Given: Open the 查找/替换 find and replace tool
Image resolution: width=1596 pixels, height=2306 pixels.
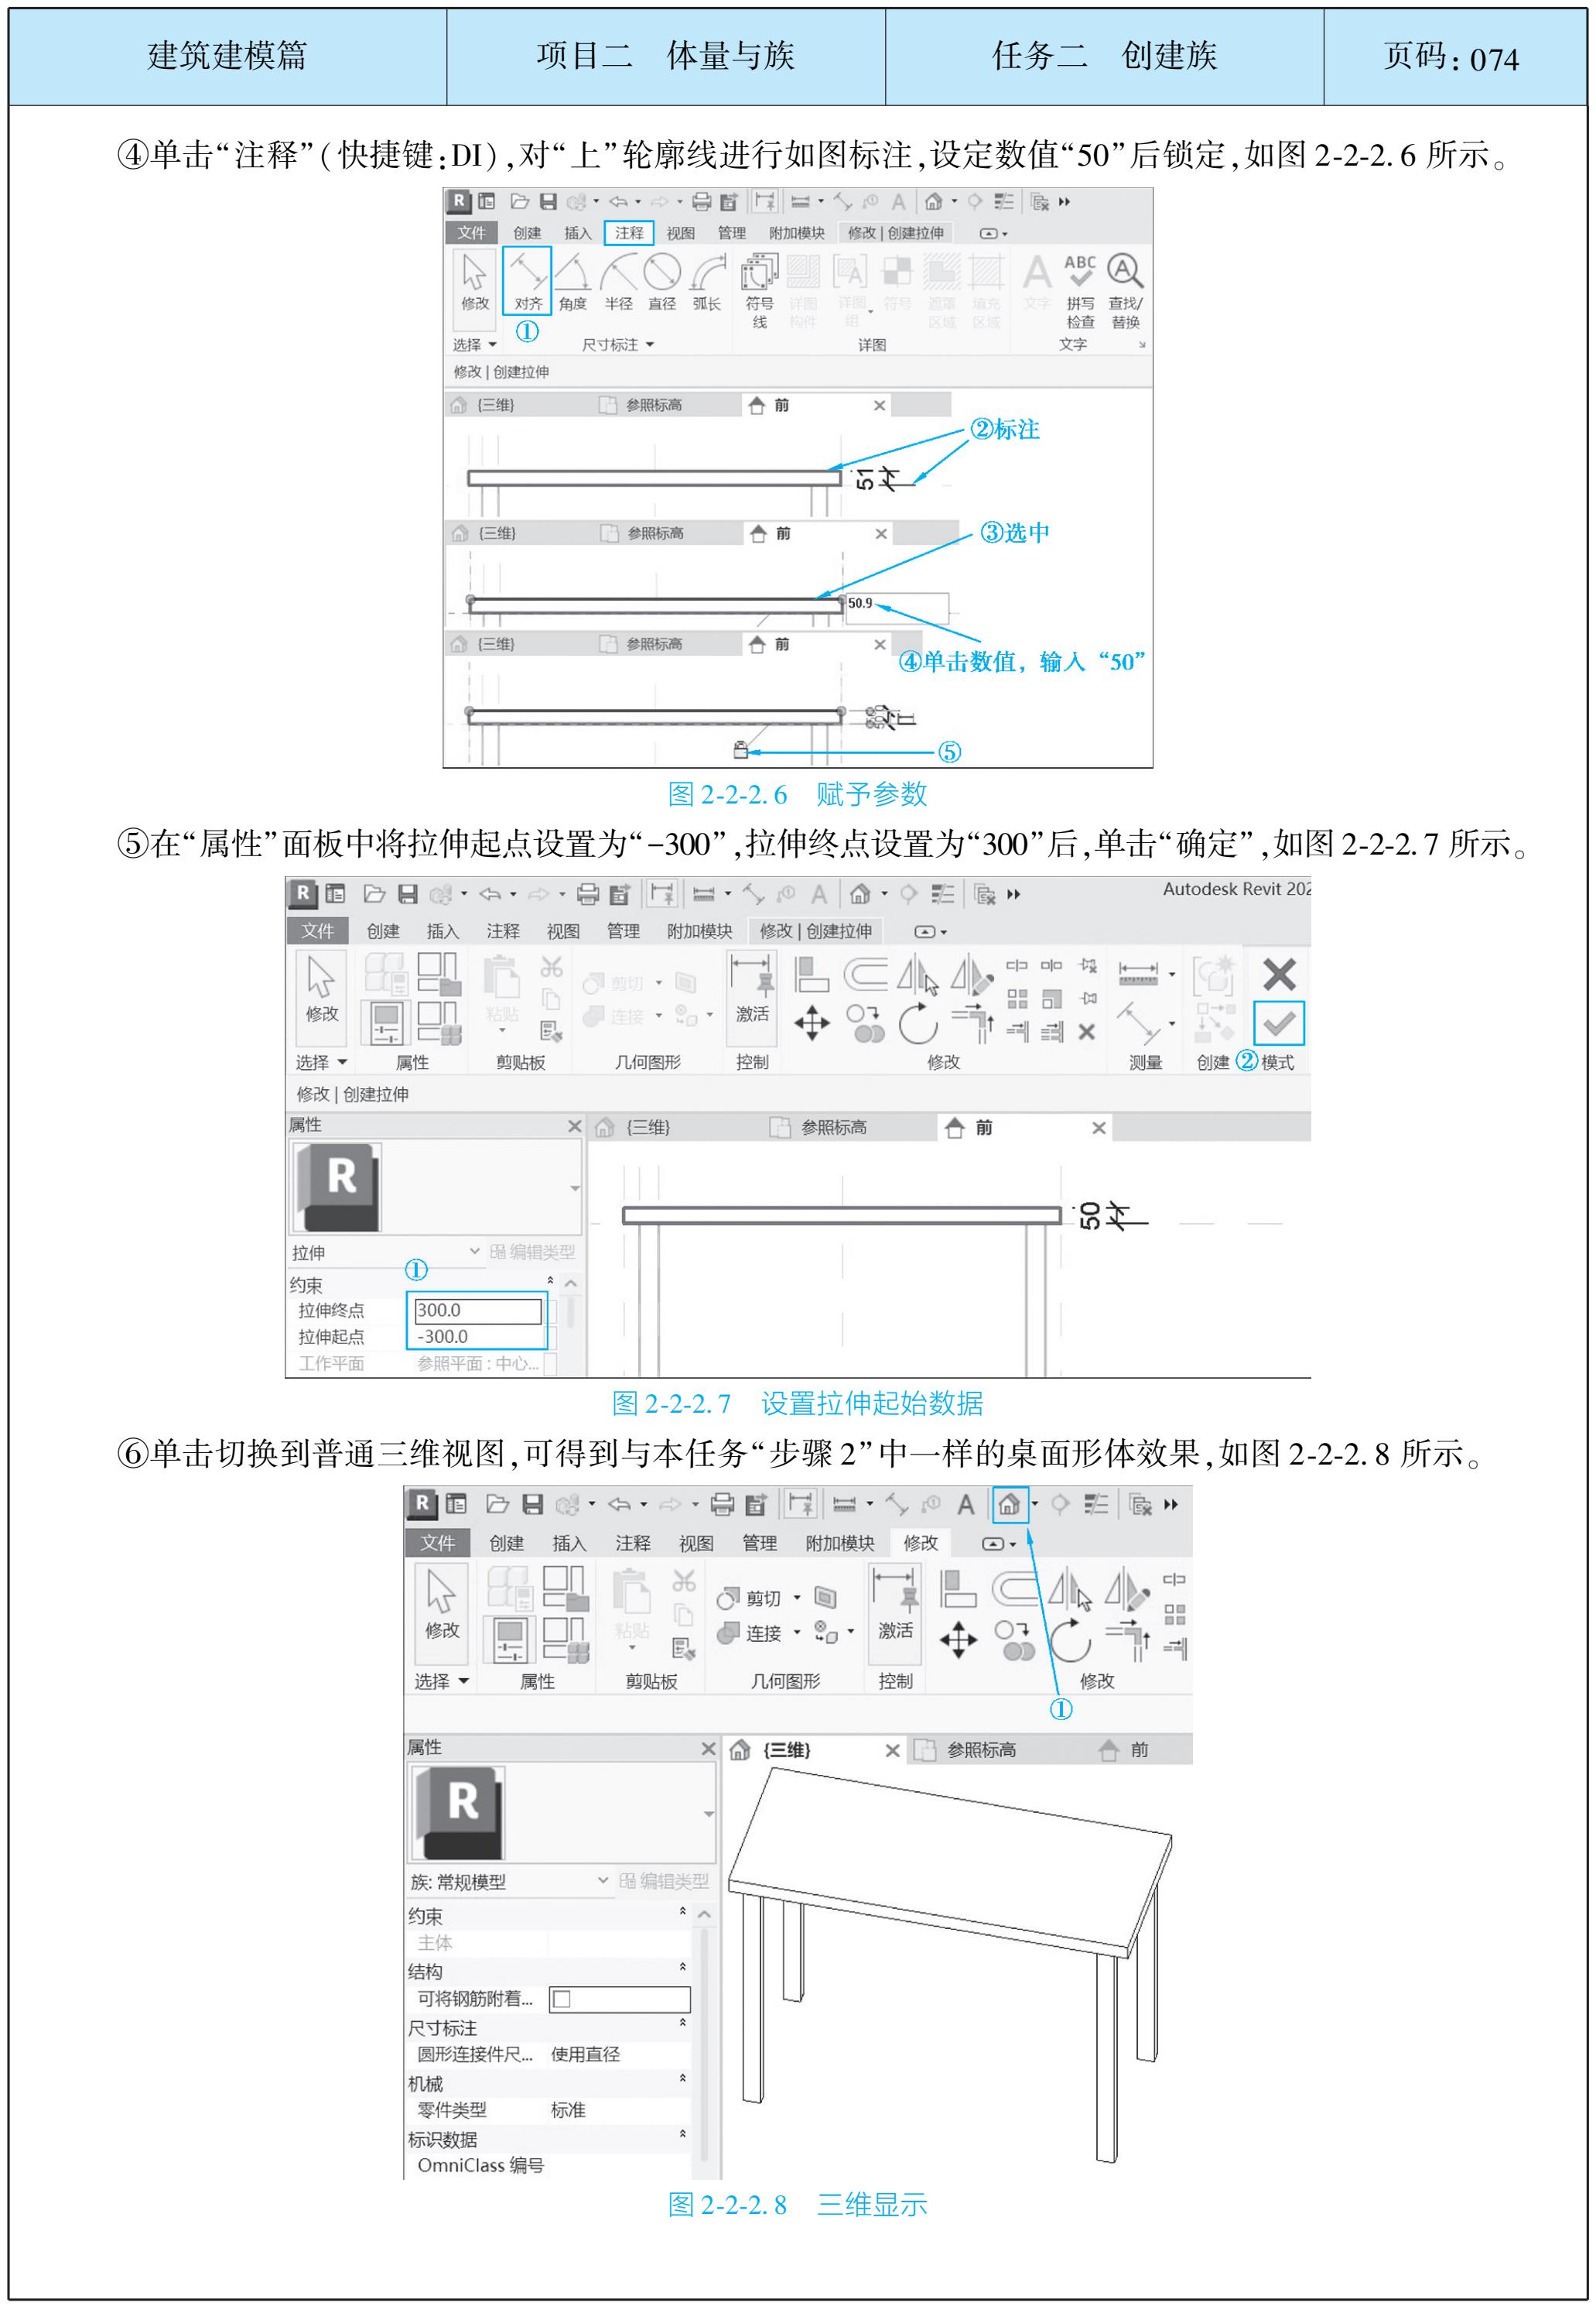Looking at the screenshot, I should (1125, 290).
